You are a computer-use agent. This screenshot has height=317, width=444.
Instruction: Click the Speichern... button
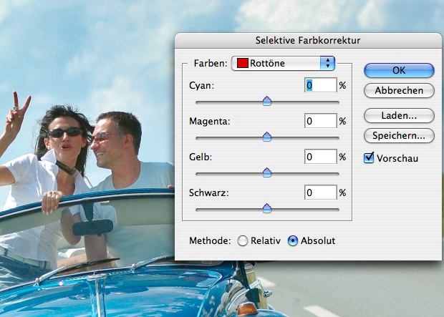[399, 135]
